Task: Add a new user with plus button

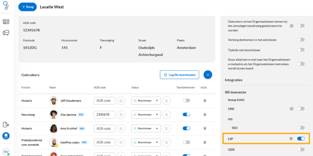Action: pyautogui.click(x=208, y=75)
